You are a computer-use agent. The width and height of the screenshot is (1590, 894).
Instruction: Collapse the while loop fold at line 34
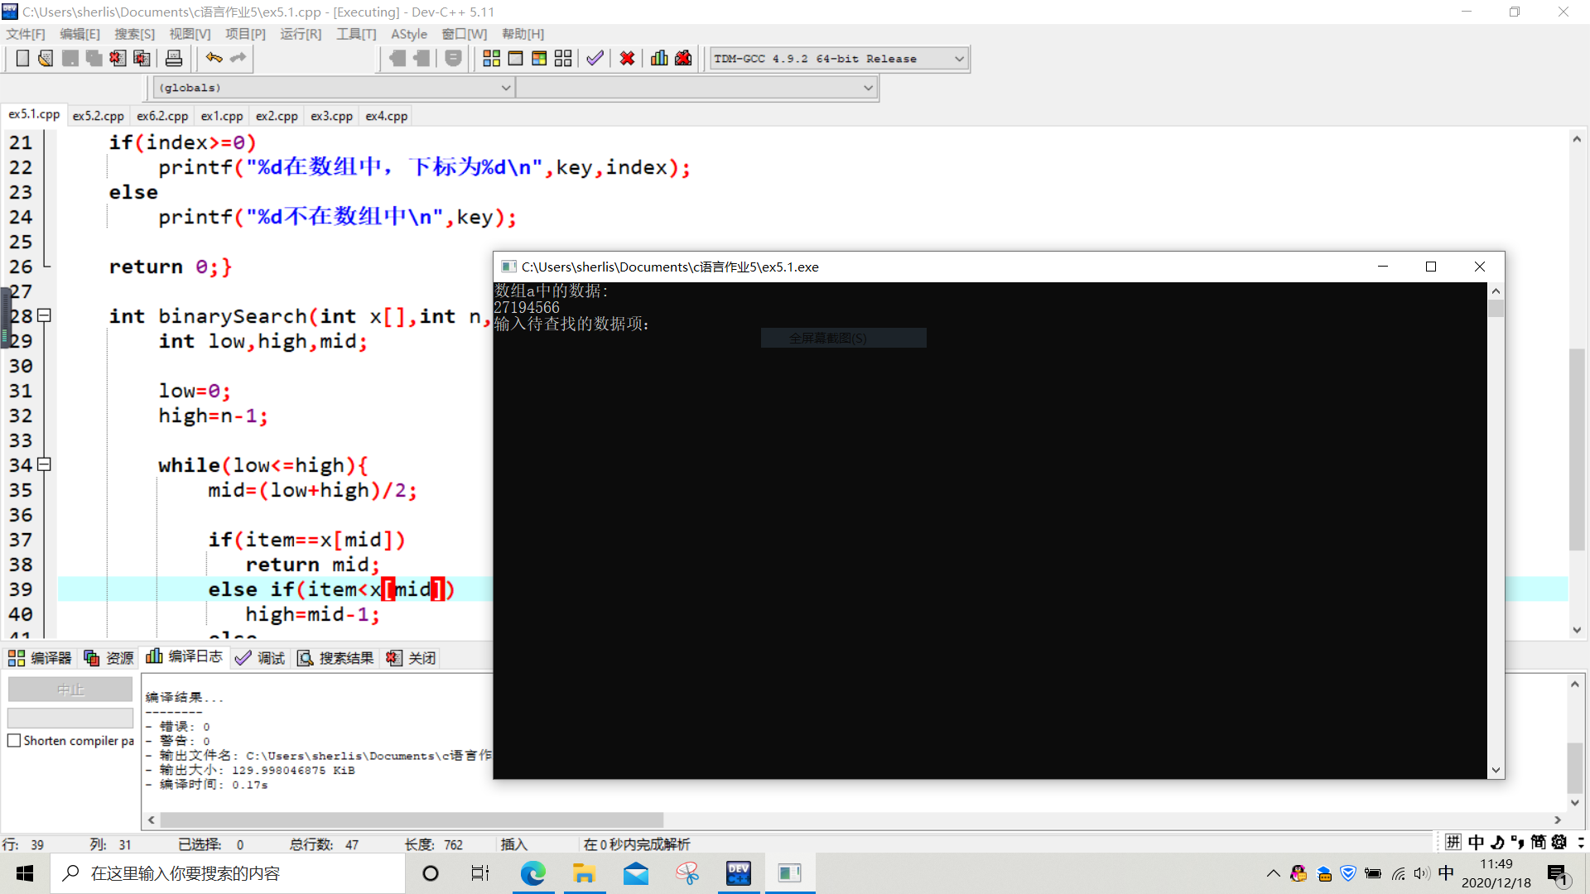pyautogui.click(x=45, y=464)
